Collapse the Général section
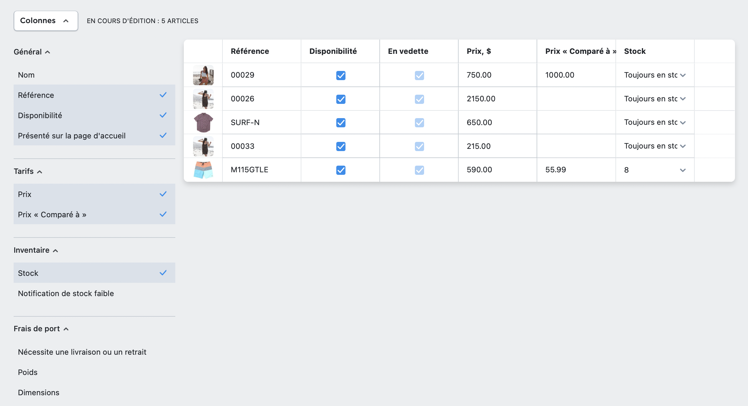Screen dimensions: 748x406 click(32, 52)
